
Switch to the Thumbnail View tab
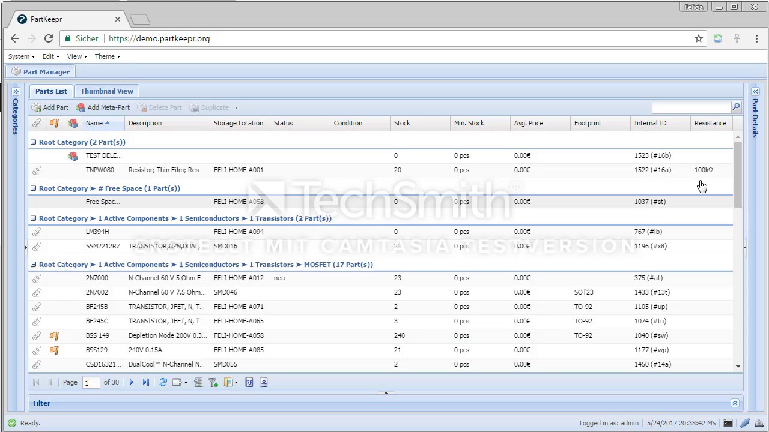point(107,91)
